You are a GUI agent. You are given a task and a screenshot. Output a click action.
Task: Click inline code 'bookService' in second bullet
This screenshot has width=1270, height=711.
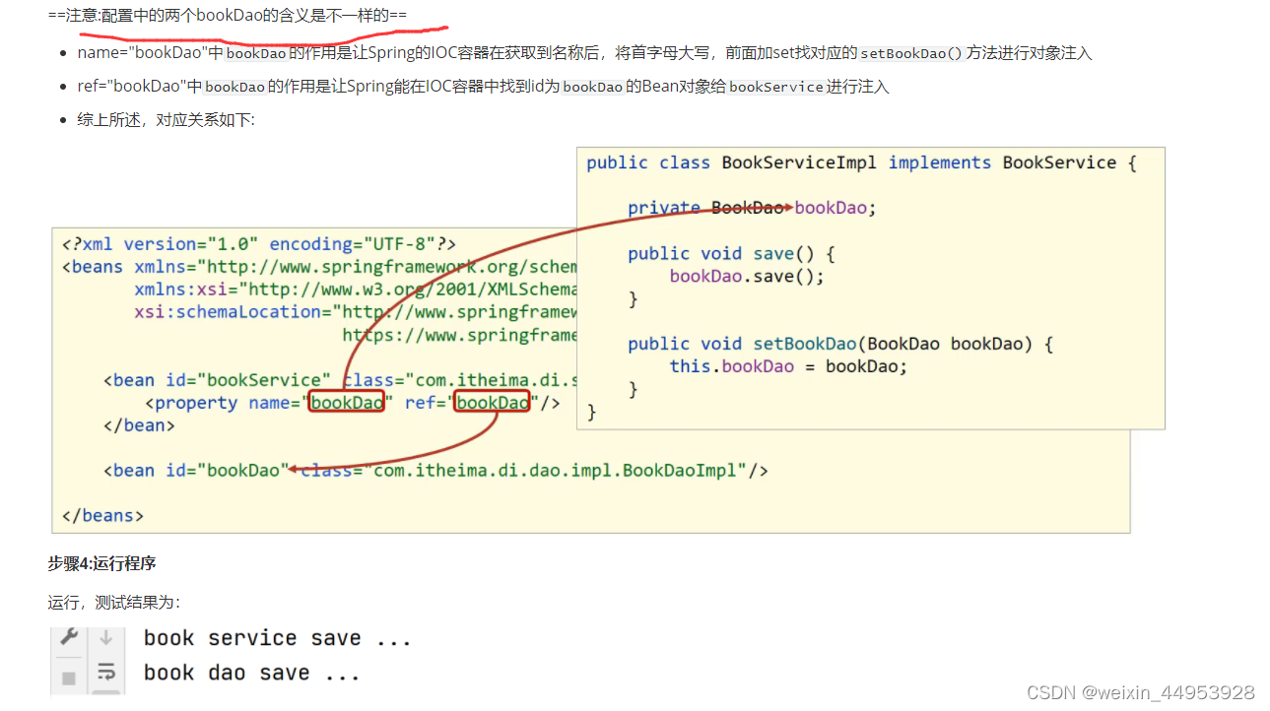(776, 87)
